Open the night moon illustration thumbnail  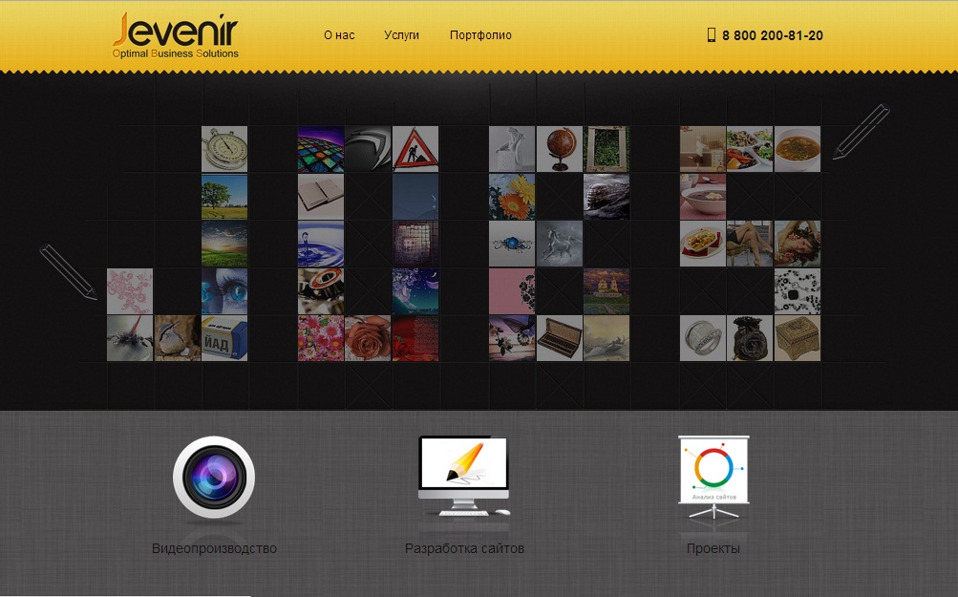point(415,291)
